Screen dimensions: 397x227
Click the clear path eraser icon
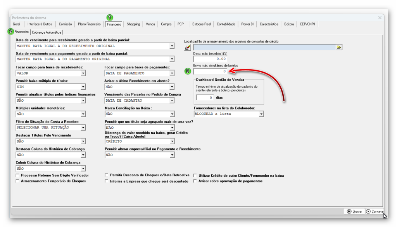point(188,47)
